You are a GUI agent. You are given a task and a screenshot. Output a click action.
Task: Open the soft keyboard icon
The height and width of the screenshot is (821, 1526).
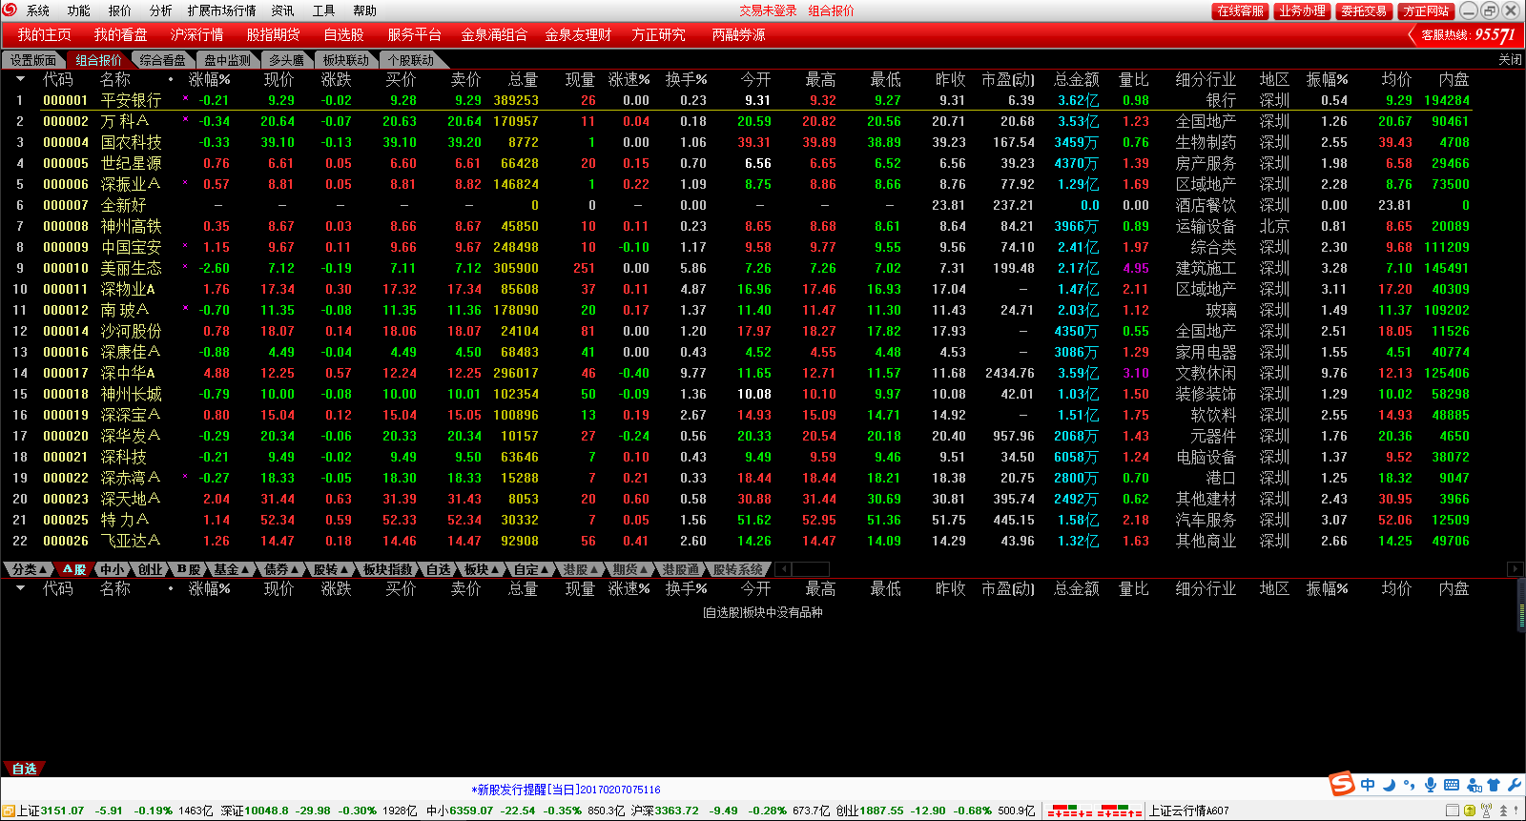(1452, 785)
